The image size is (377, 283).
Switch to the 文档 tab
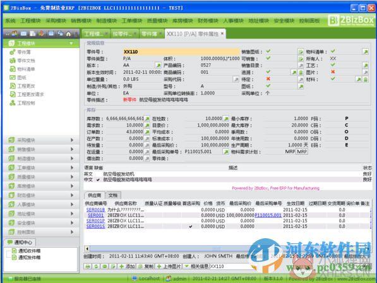click(113, 195)
